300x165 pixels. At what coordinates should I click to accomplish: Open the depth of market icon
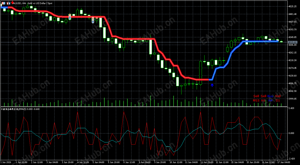(x=8, y=3)
